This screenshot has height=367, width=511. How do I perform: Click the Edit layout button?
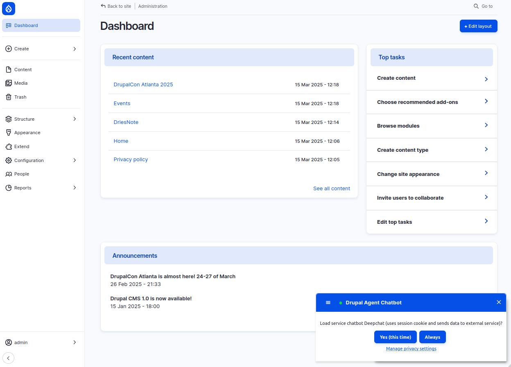pyautogui.click(x=478, y=26)
